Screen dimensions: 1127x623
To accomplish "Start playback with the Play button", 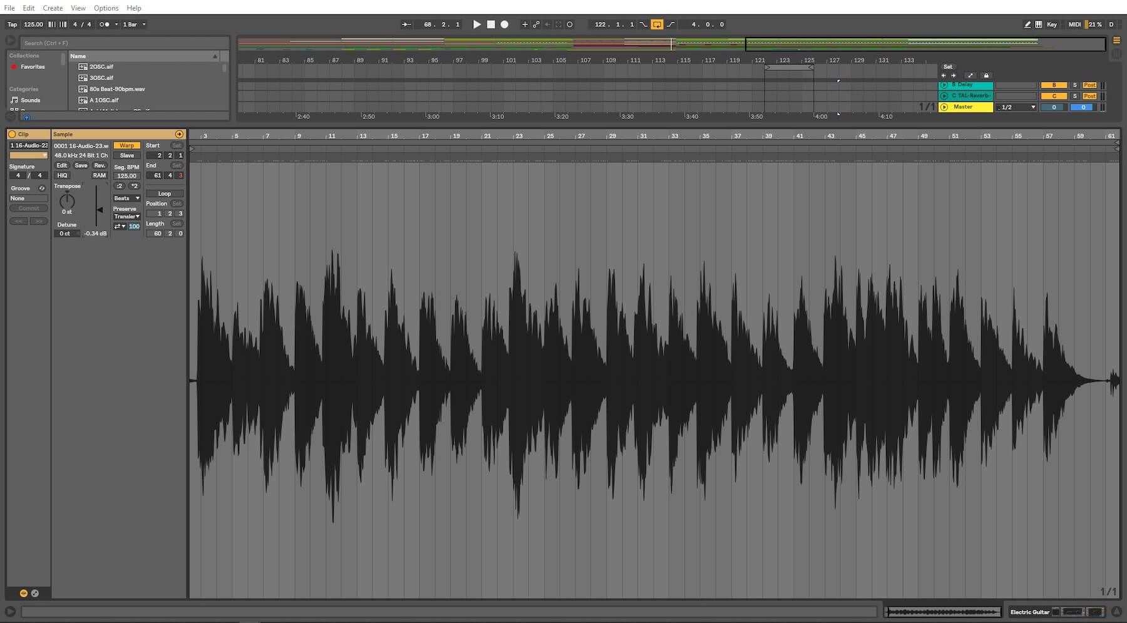I will 476,24.
